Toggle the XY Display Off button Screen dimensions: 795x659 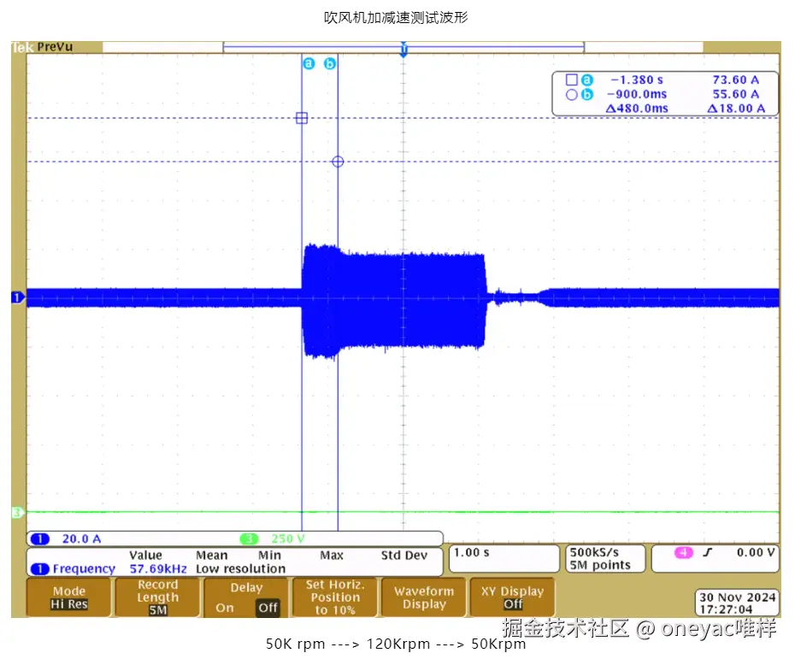pyautogui.click(x=513, y=597)
